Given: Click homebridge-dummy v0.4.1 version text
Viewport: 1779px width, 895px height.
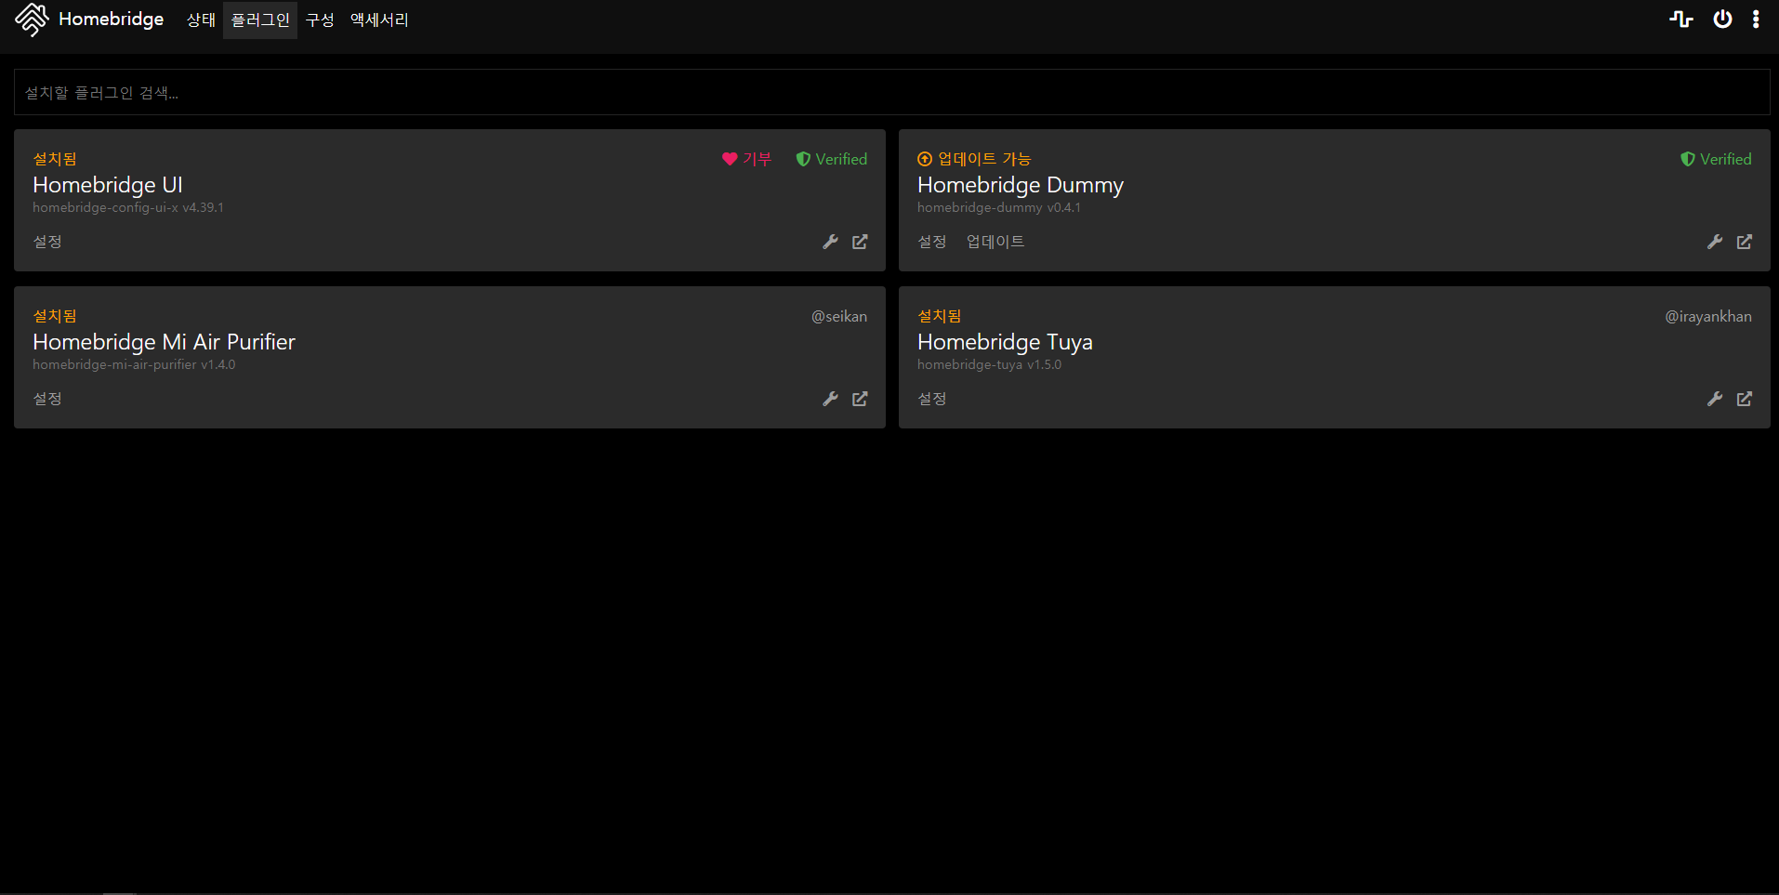Looking at the screenshot, I should (999, 207).
